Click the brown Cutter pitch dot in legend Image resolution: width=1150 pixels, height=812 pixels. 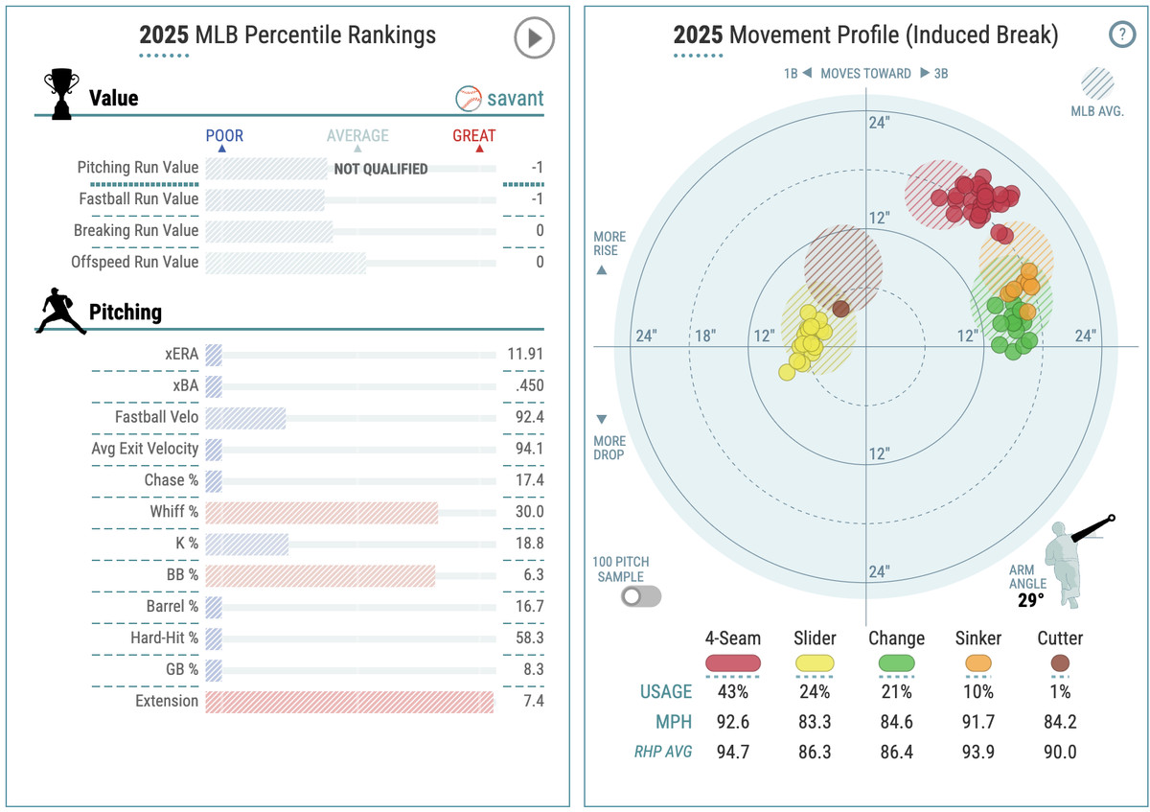pos(1060,662)
